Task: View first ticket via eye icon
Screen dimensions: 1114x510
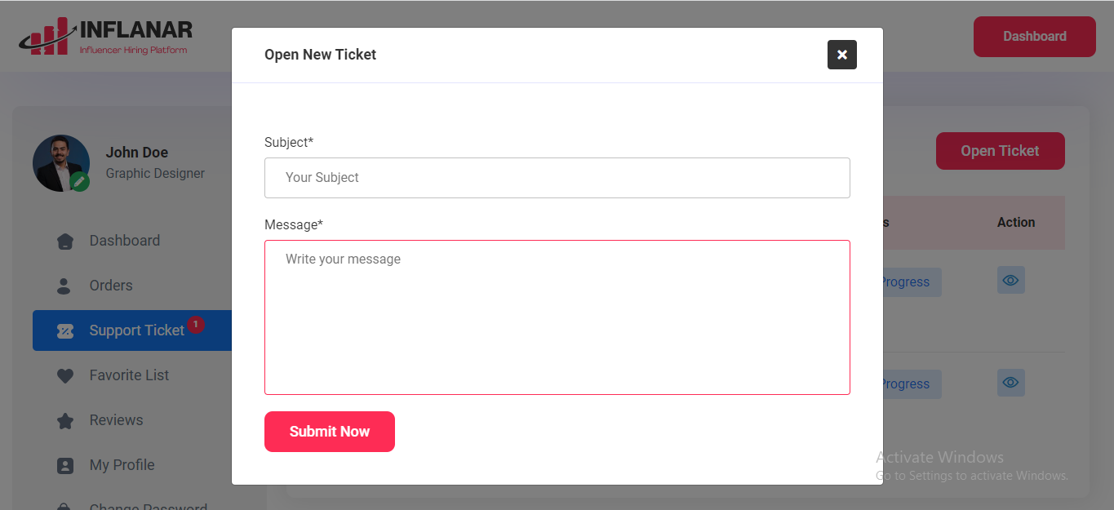Action: [x=1010, y=280]
